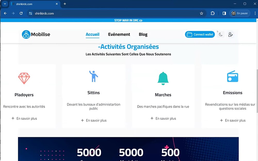
Task: Open a new tab with plus button
Action: (x=65, y=4)
